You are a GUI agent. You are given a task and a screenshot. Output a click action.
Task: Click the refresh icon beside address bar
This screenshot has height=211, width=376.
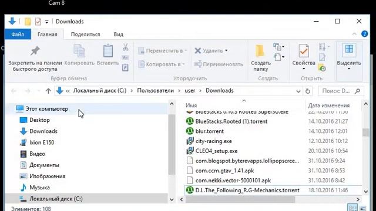pyautogui.click(x=308, y=91)
